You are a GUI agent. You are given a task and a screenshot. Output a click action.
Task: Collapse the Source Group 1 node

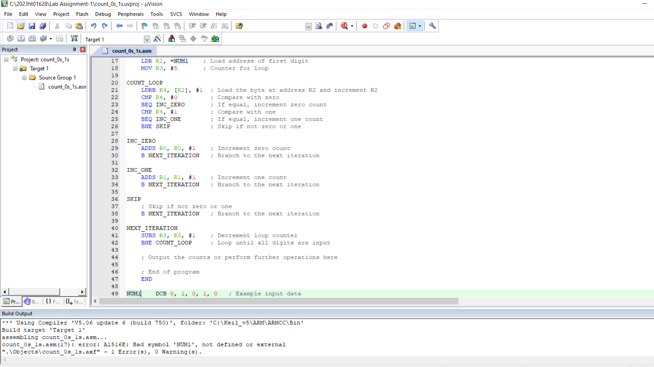(24, 77)
